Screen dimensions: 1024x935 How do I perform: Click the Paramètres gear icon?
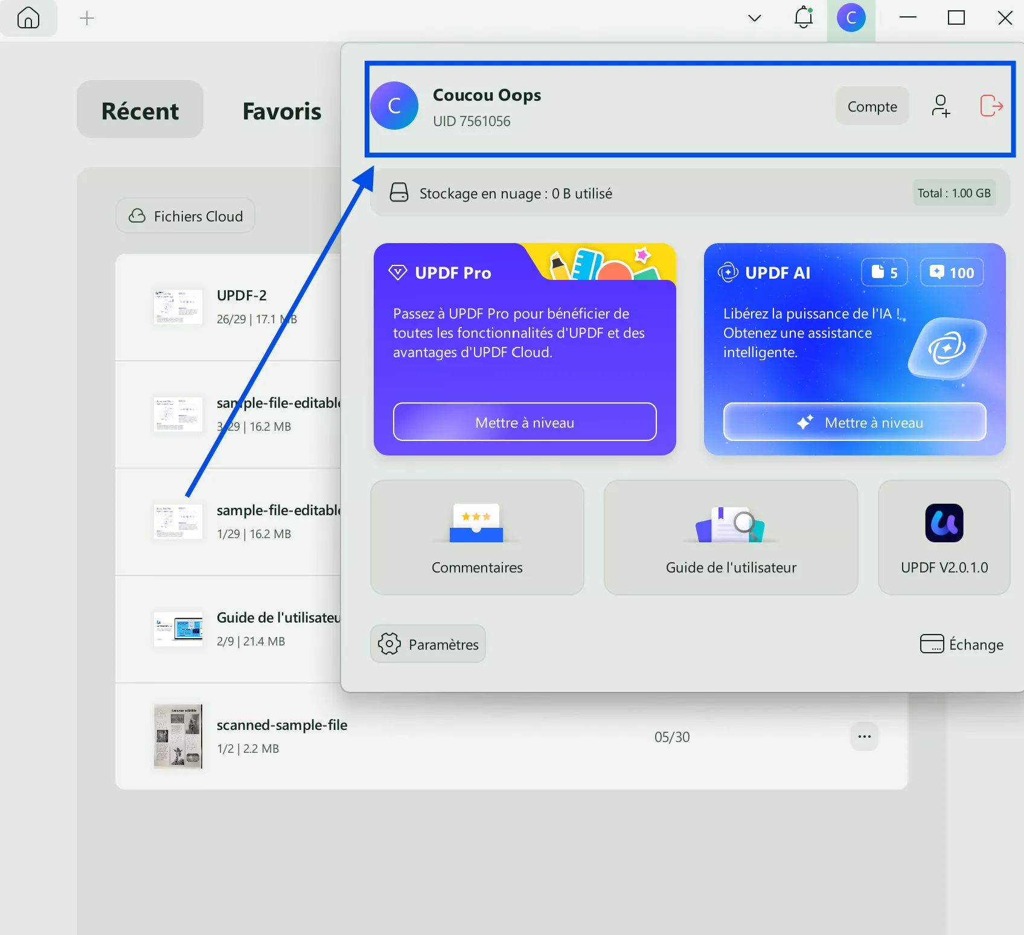389,644
